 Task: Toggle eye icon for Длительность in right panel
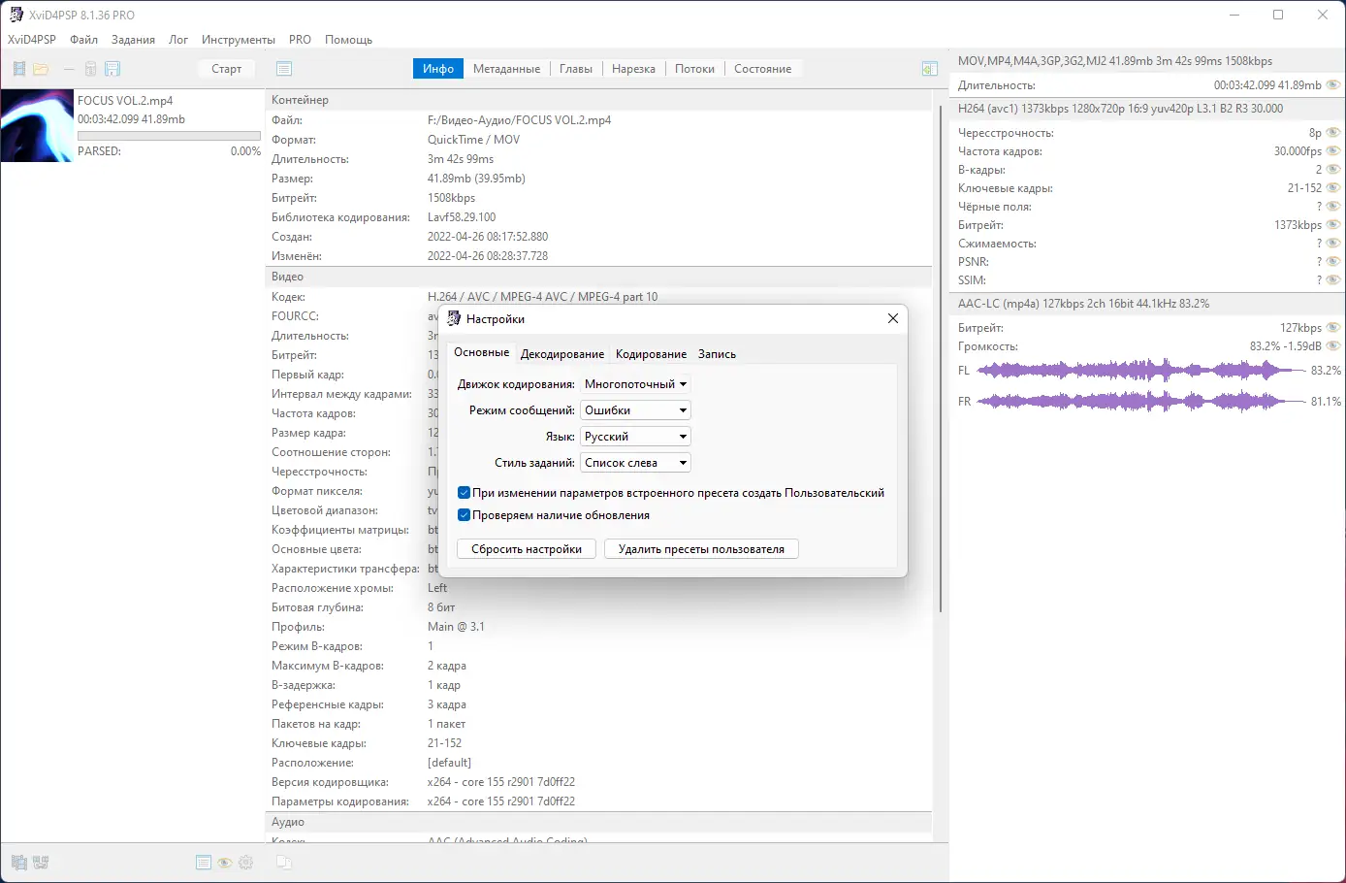pyautogui.click(x=1333, y=85)
